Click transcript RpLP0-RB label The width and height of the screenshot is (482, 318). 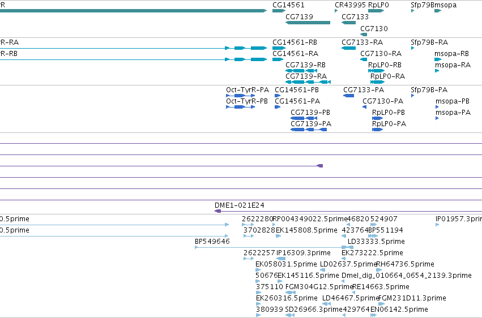tap(385, 65)
